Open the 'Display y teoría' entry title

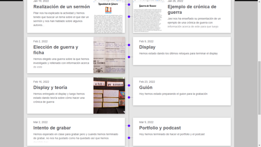click(x=50, y=87)
